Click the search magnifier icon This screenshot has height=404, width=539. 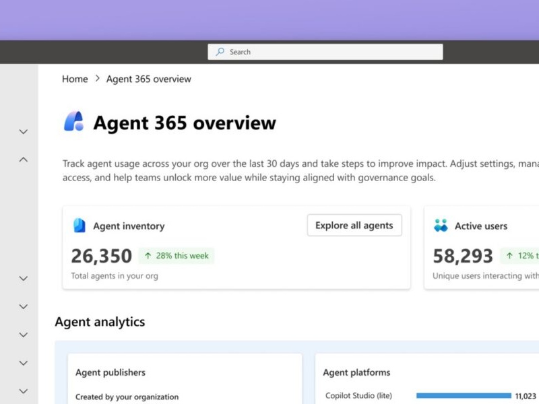coord(220,52)
